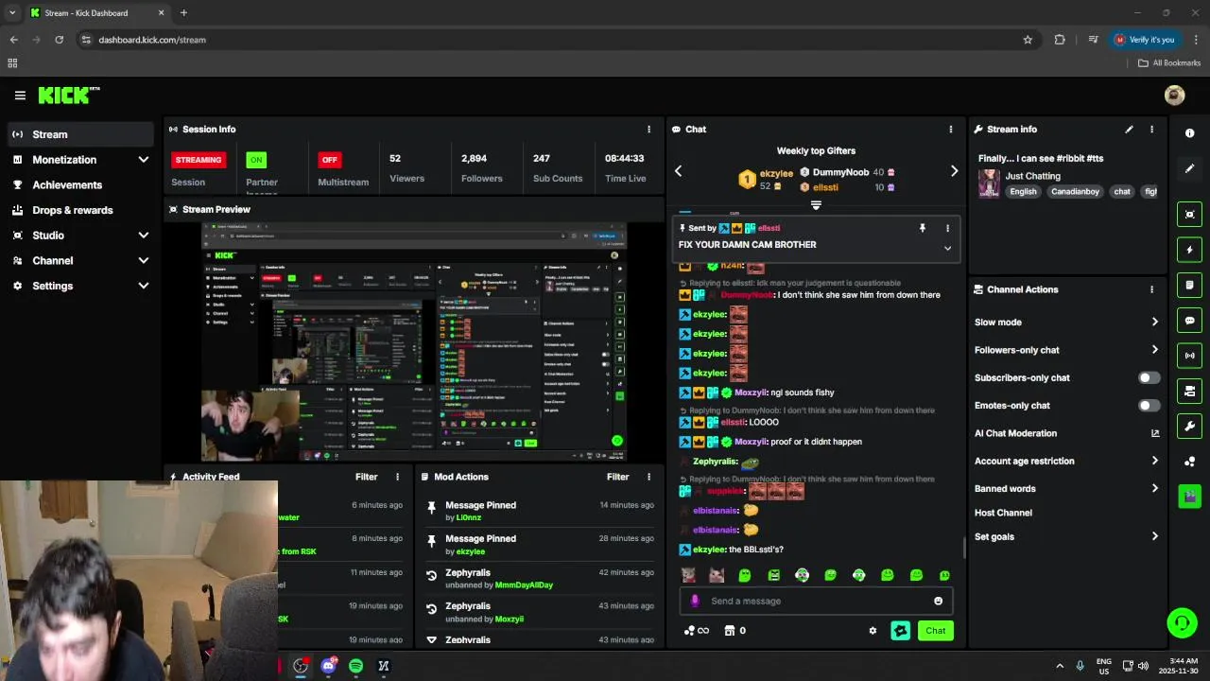Click MmmDayAllDay in Mod Actions
Viewport: 1210px width, 681px height.
pos(524,585)
